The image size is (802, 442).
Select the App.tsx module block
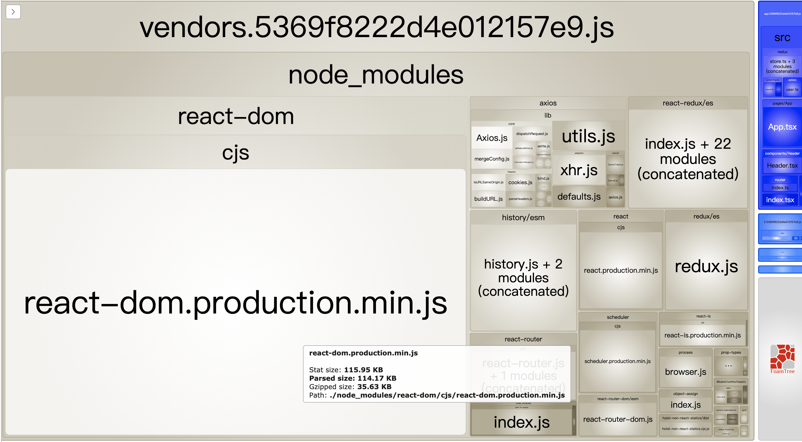click(782, 127)
